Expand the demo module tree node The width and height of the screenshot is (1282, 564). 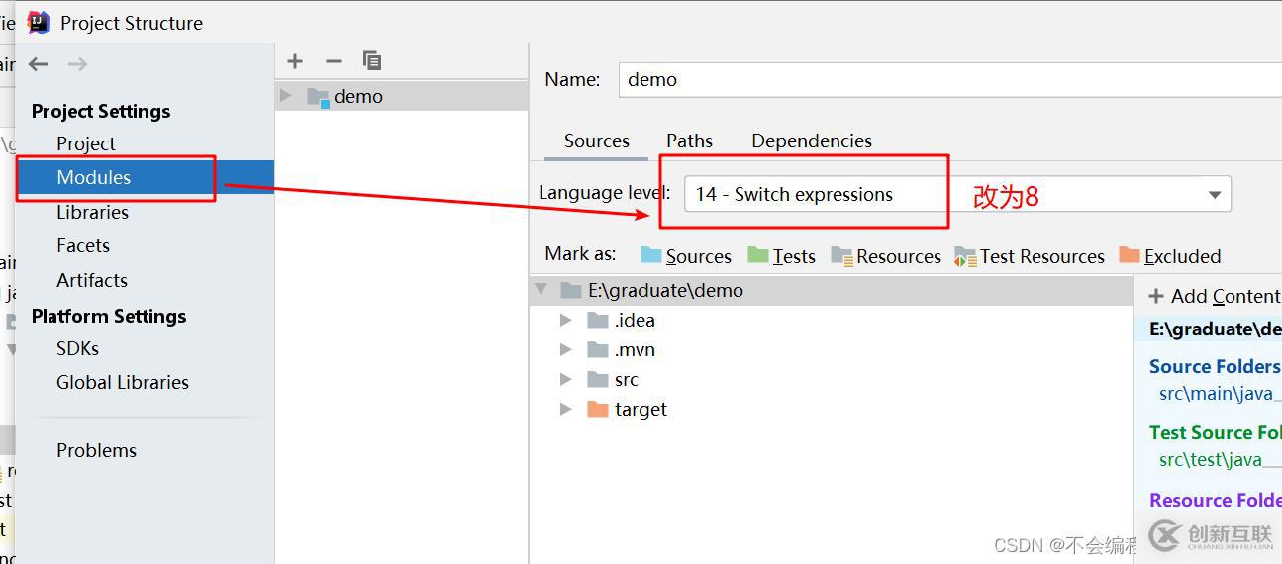pyautogui.click(x=286, y=96)
